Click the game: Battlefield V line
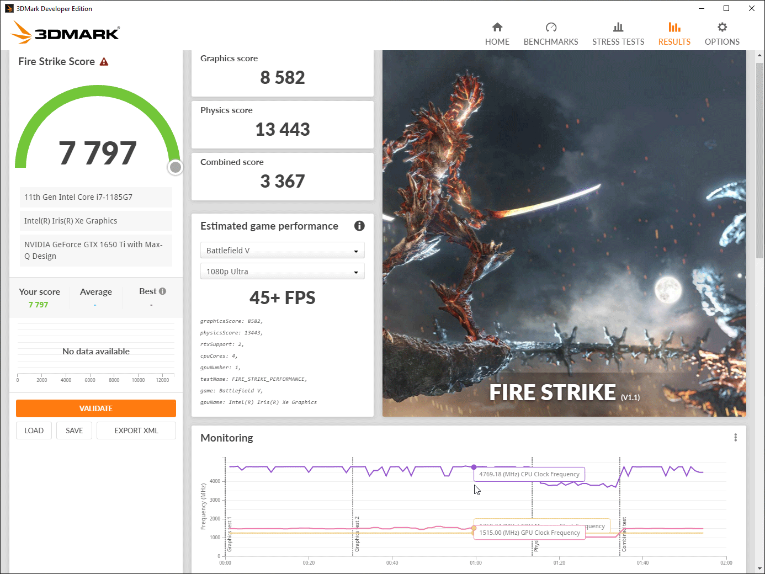This screenshot has height=574, width=765. pos(232,391)
